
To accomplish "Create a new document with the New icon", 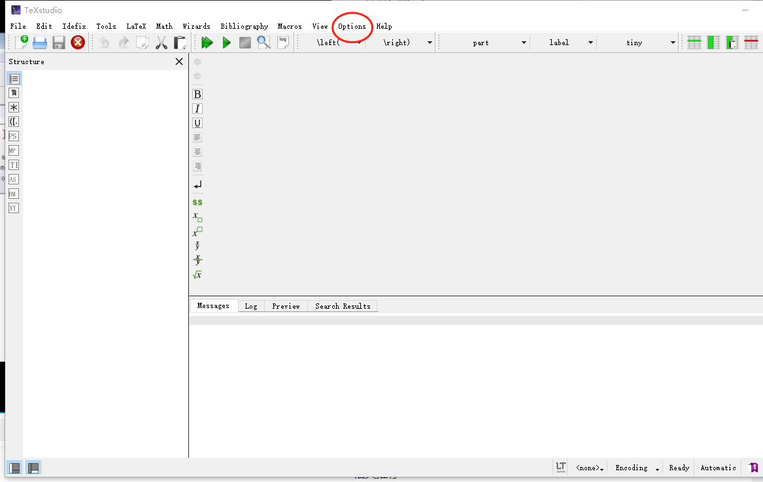I will pos(22,43).
